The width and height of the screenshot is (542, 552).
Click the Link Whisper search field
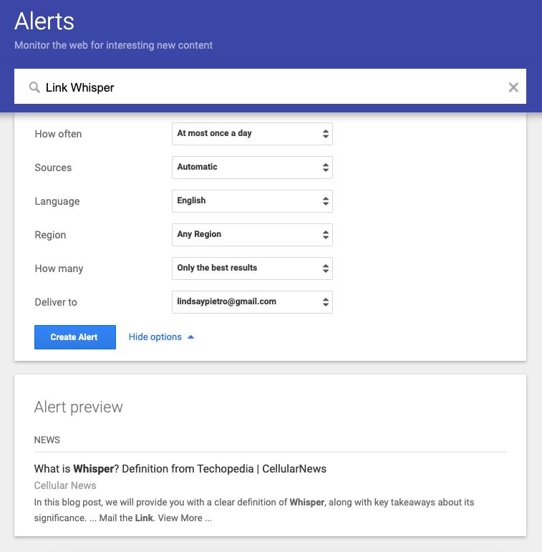(270, 86)
